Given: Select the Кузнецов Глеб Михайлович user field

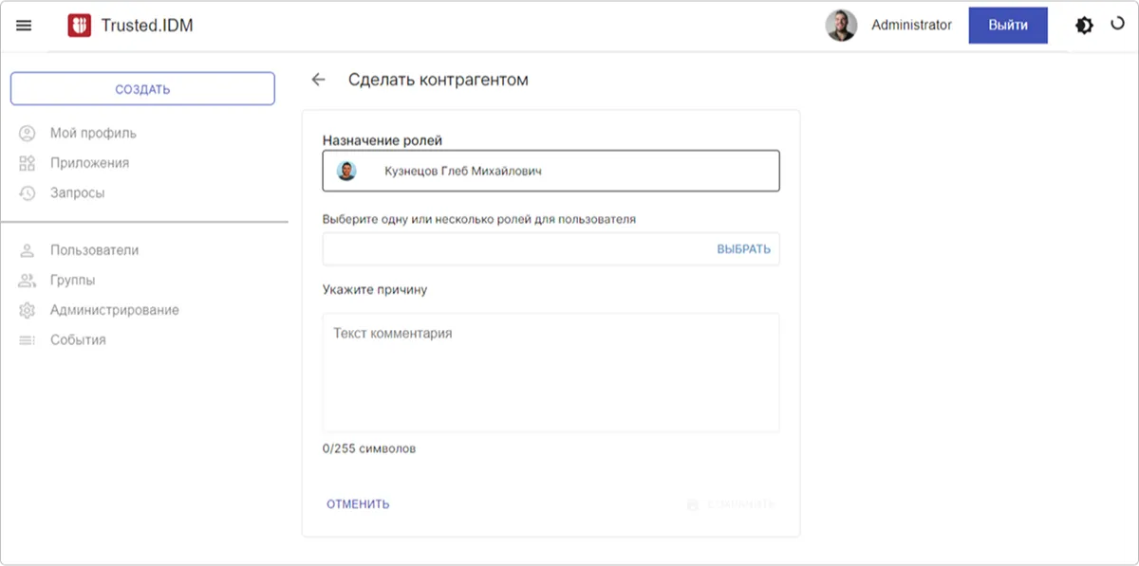Looking at the screenshot, I should tap(551, 172).
